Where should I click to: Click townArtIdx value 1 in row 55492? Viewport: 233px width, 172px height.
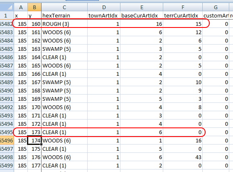pos(104,107)
